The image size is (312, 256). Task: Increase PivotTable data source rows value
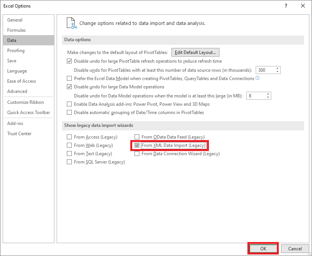[277, 68]
